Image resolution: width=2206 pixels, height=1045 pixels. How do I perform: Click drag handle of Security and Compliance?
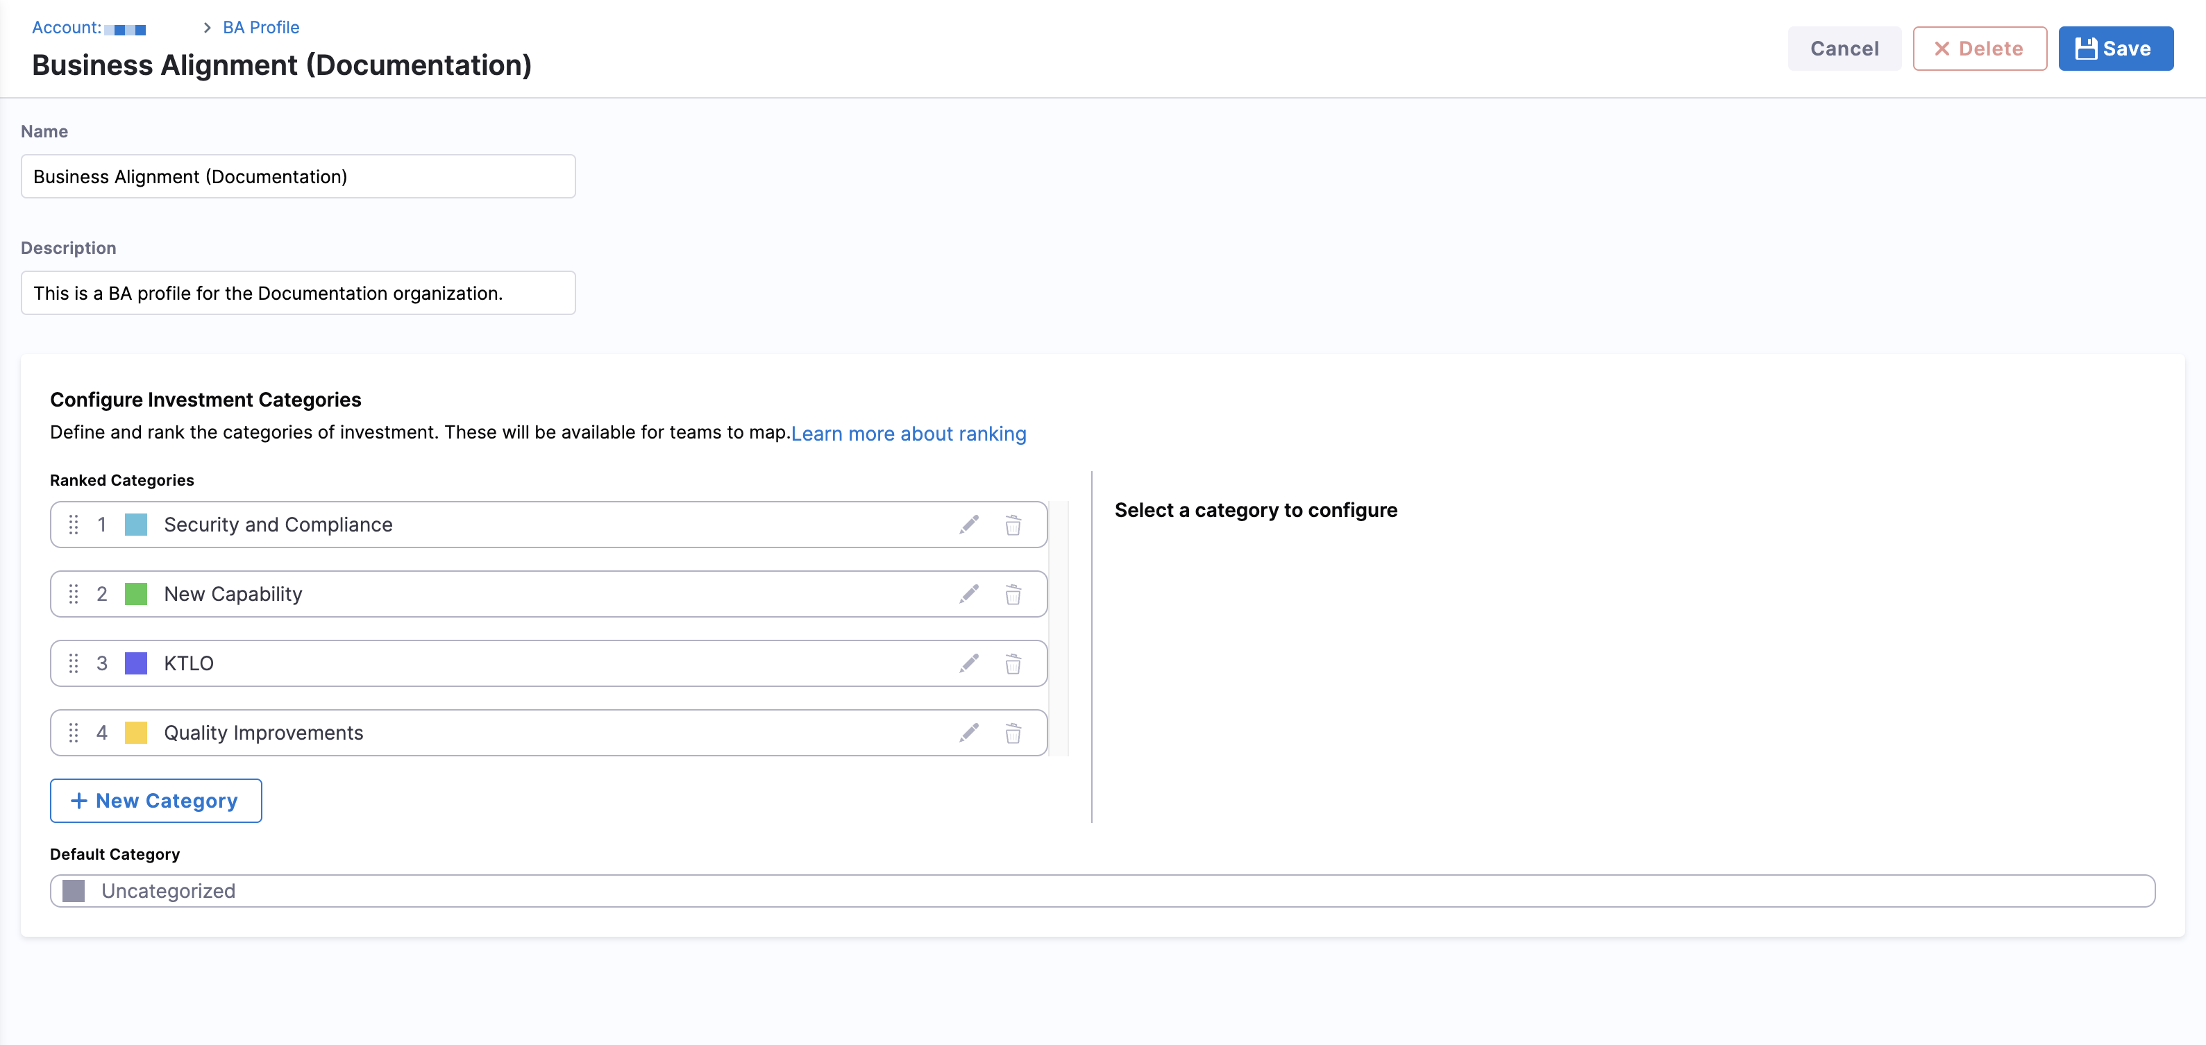point(74,525)
